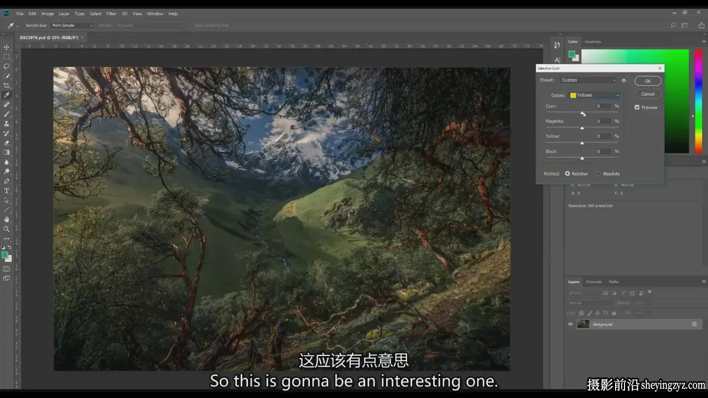Change the screen mode
Screen dimensions: 708x398
pos(7,279)
